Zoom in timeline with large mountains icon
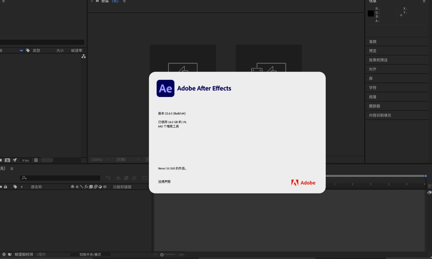Viewport: 432px width, 259px height. click(x=181, y=255)
